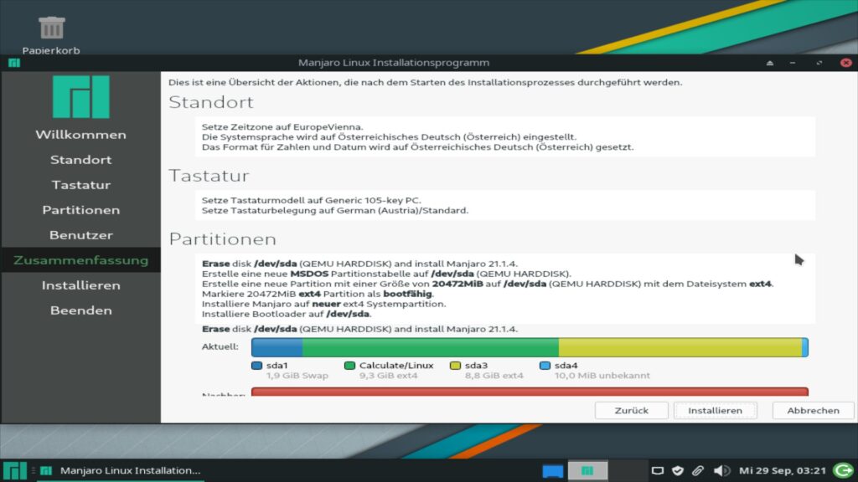Click the window title 'Manjaro Linux Installationsprogramm'
The image size is (858, 482).
point(394,63)
